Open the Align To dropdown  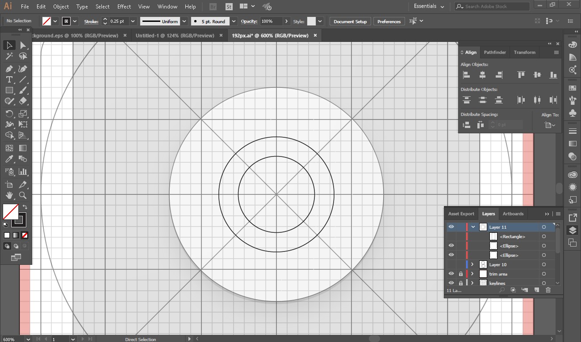click(550, 125)
